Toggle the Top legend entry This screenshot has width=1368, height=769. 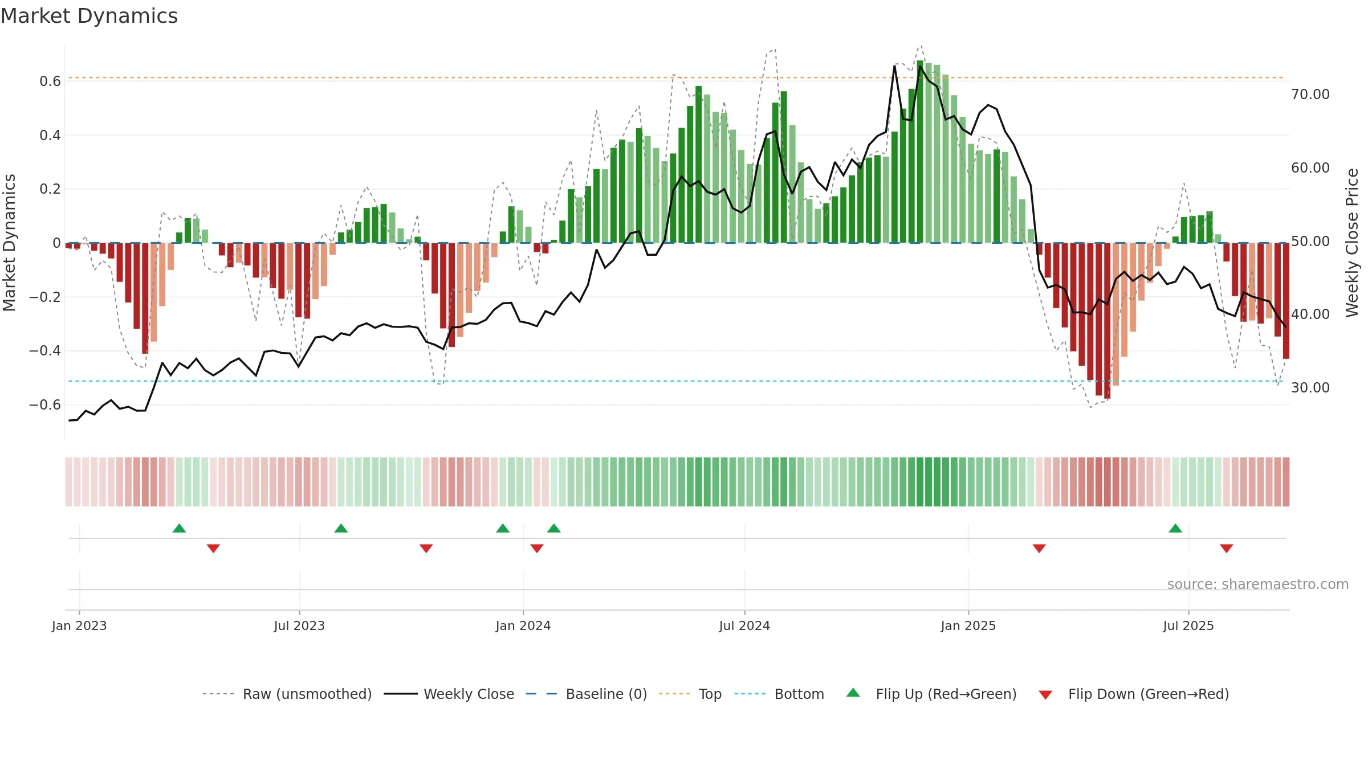(x=690, y=694)
